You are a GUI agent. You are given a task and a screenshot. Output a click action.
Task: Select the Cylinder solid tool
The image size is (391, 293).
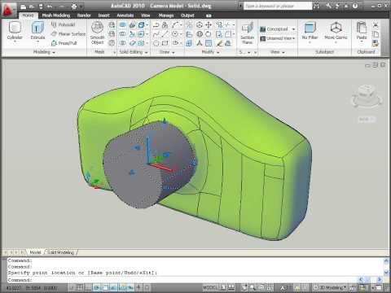coord(15,32)
